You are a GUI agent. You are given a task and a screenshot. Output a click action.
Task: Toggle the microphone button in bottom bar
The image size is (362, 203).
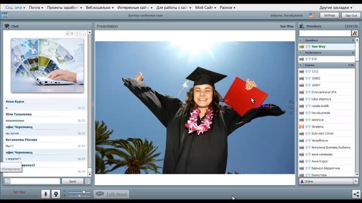click(45, 194)
